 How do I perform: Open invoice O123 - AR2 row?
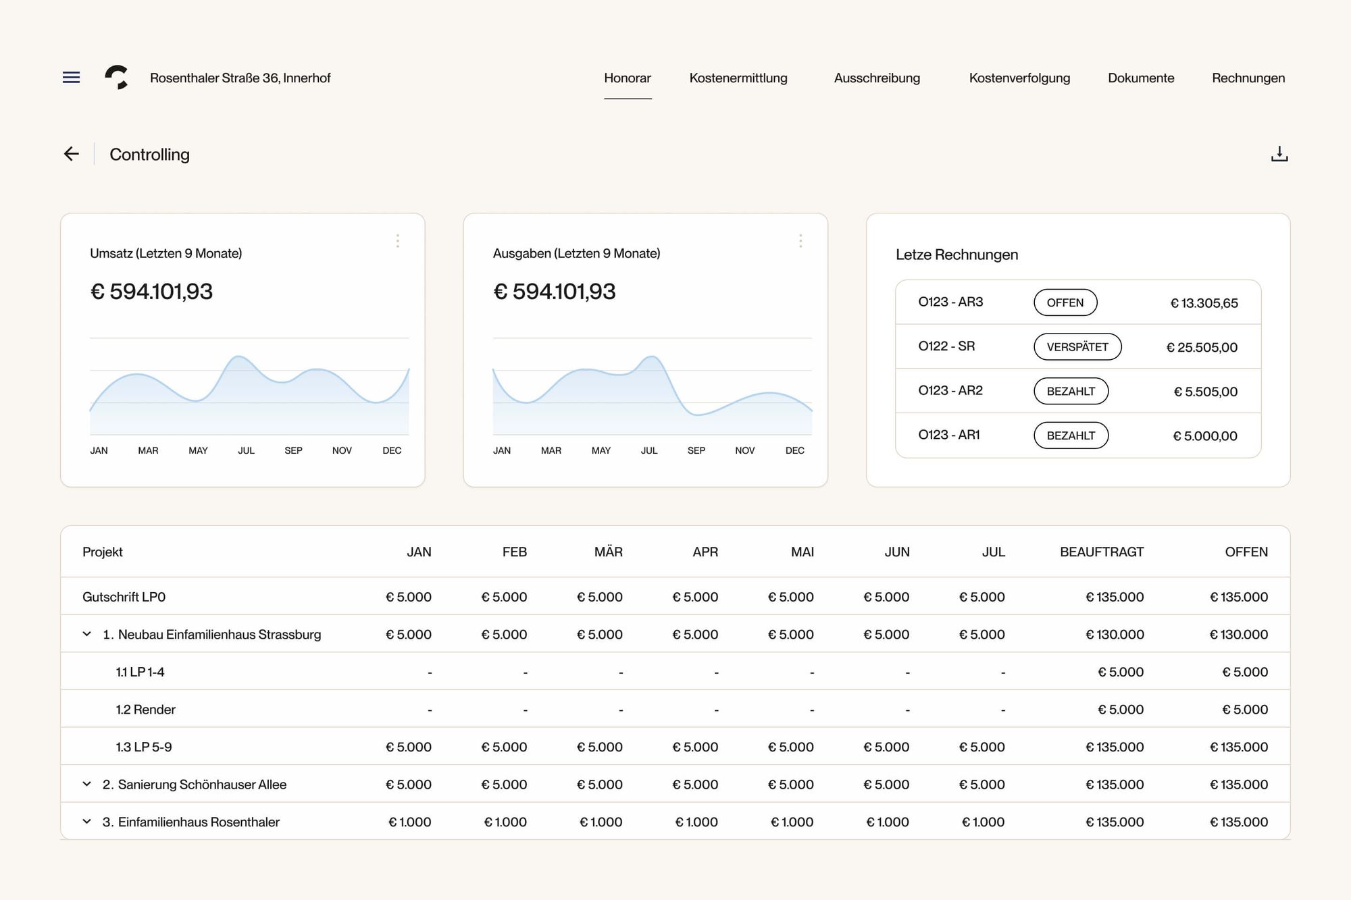950,391
